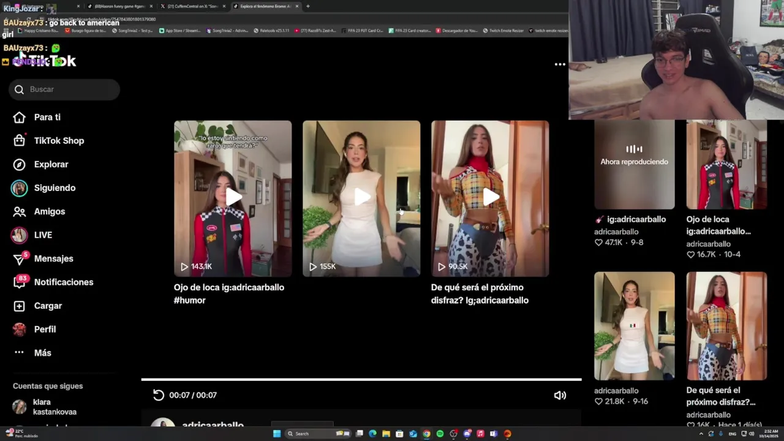Show hidden system tray icons chevron
This screenshot has height=441, width=784.
pyautogui.click(x=701, y=434)
